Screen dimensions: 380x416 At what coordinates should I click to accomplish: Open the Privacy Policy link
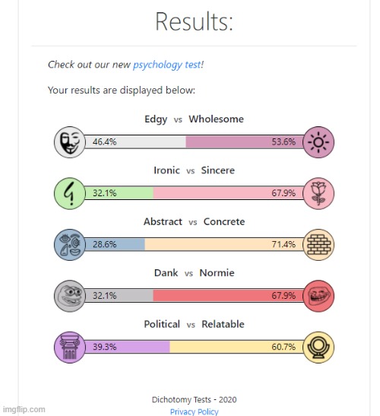click(194, 411)
